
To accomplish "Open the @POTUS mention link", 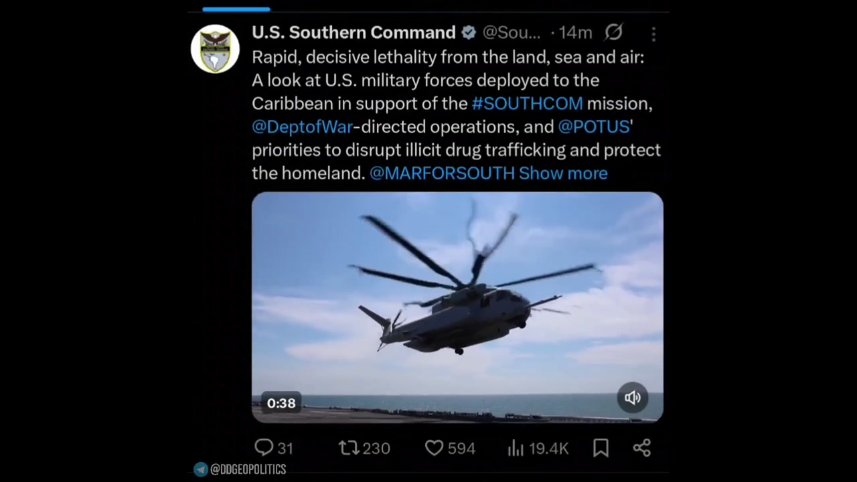I will click(594, 127).
